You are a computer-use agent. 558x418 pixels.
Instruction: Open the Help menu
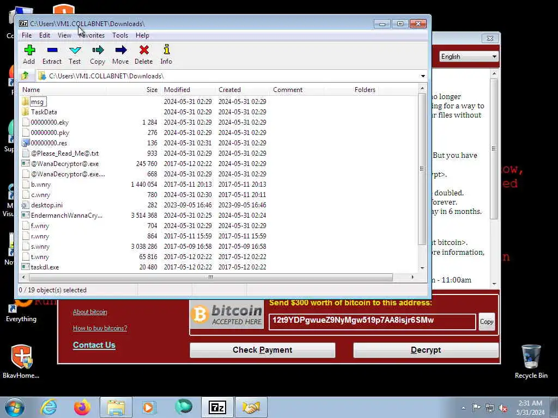(142, 35)
